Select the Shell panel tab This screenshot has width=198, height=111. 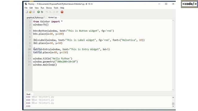(28, 94)
